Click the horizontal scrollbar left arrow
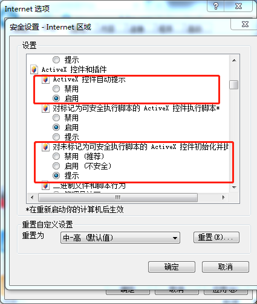This screenshot has width=257, height=304. tap(32, 197)
